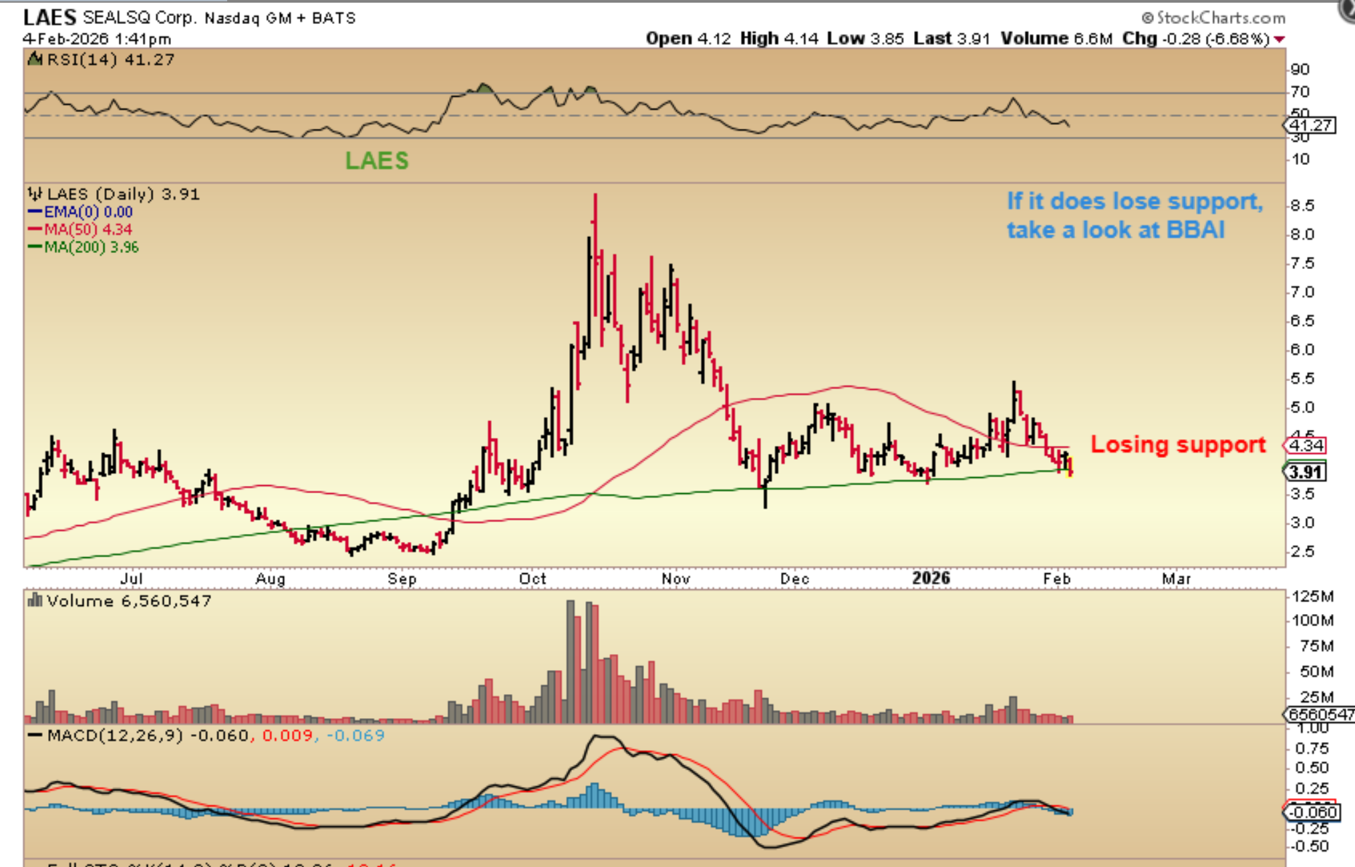Click the Oct label on date axis
1355x867 pixels.
[x=533, y=579]
